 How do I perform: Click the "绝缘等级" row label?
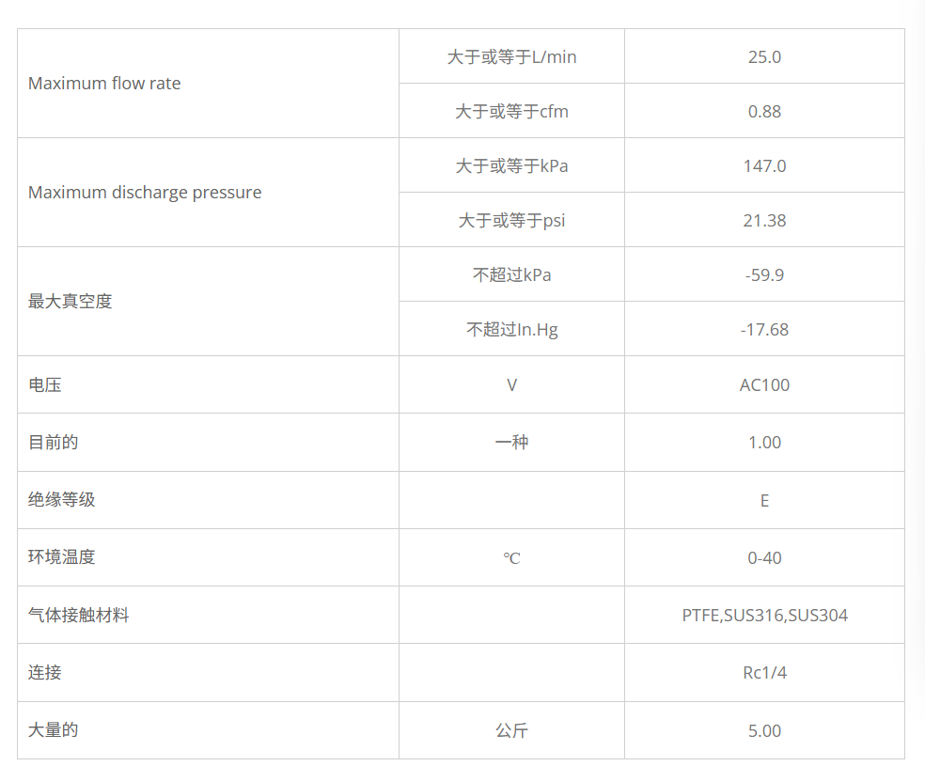point(62,500)
